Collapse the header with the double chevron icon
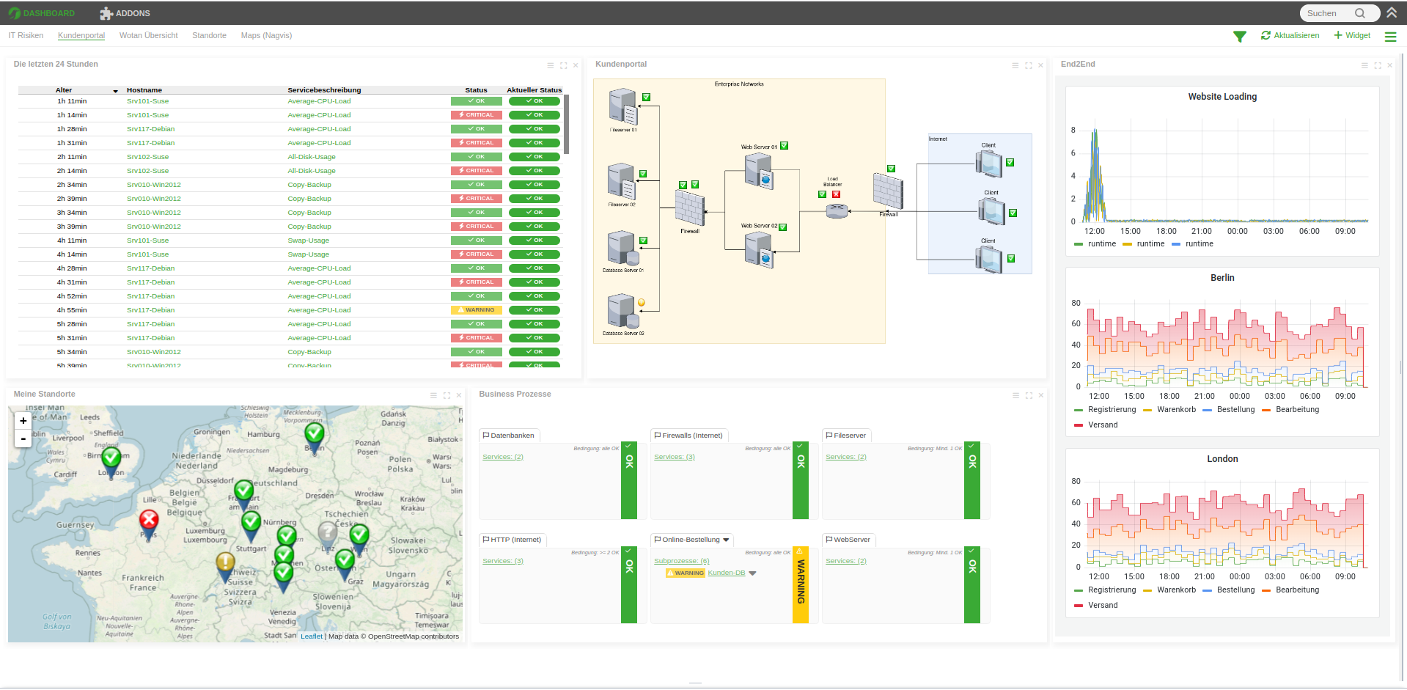This screenshot has height=690, width=1407. pyautogui.click(x=1392, y=12)
